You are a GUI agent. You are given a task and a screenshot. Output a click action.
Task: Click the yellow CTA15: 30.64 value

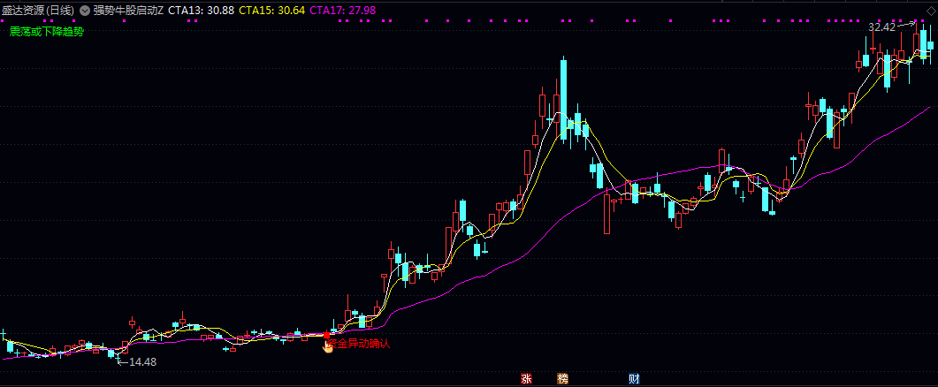click(271, 11)
